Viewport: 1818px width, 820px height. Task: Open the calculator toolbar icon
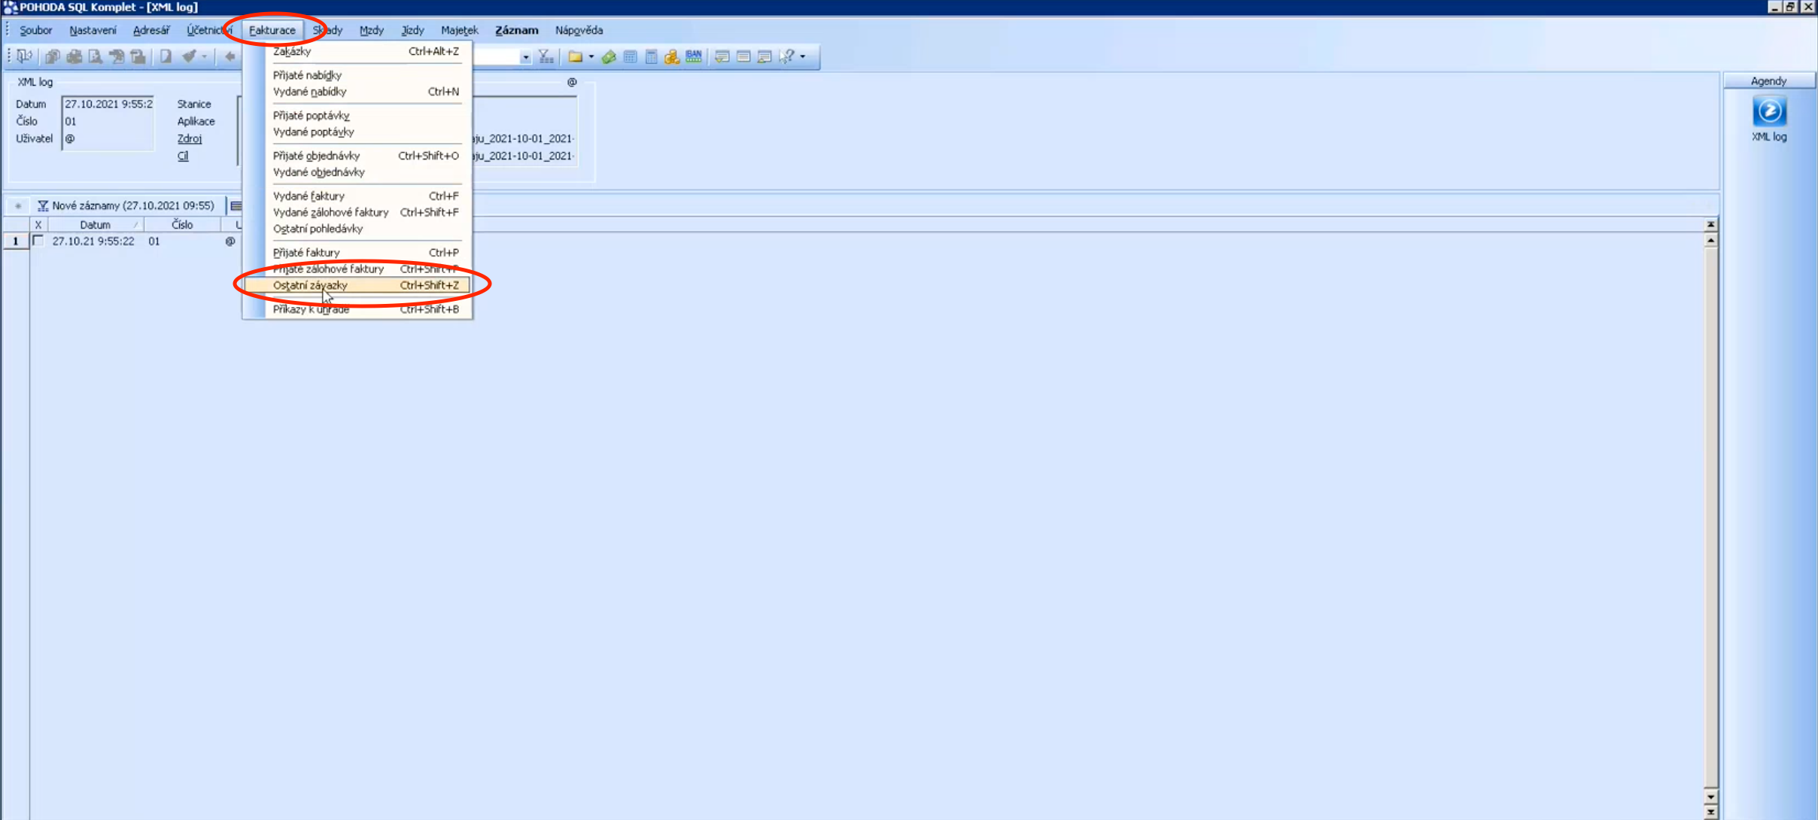[x=652, y=56]
